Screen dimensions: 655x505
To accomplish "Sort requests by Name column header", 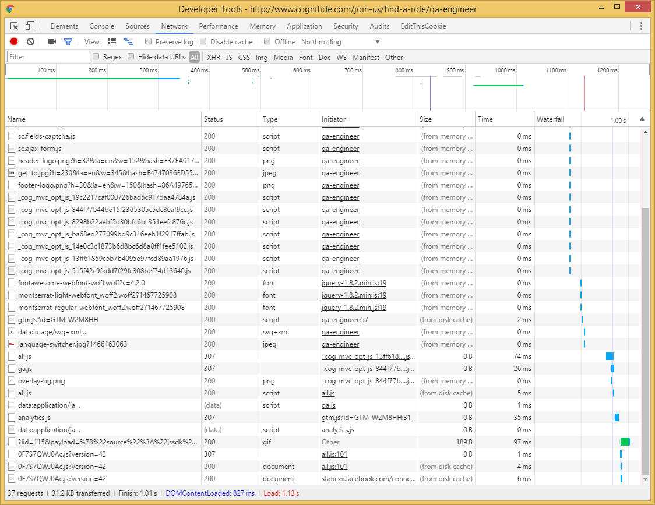I will pos(103,119).
